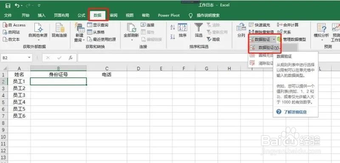Select column E header
The height and width of the screenshot is (163, 340).
pyautogui.click(x=161, y=69)
